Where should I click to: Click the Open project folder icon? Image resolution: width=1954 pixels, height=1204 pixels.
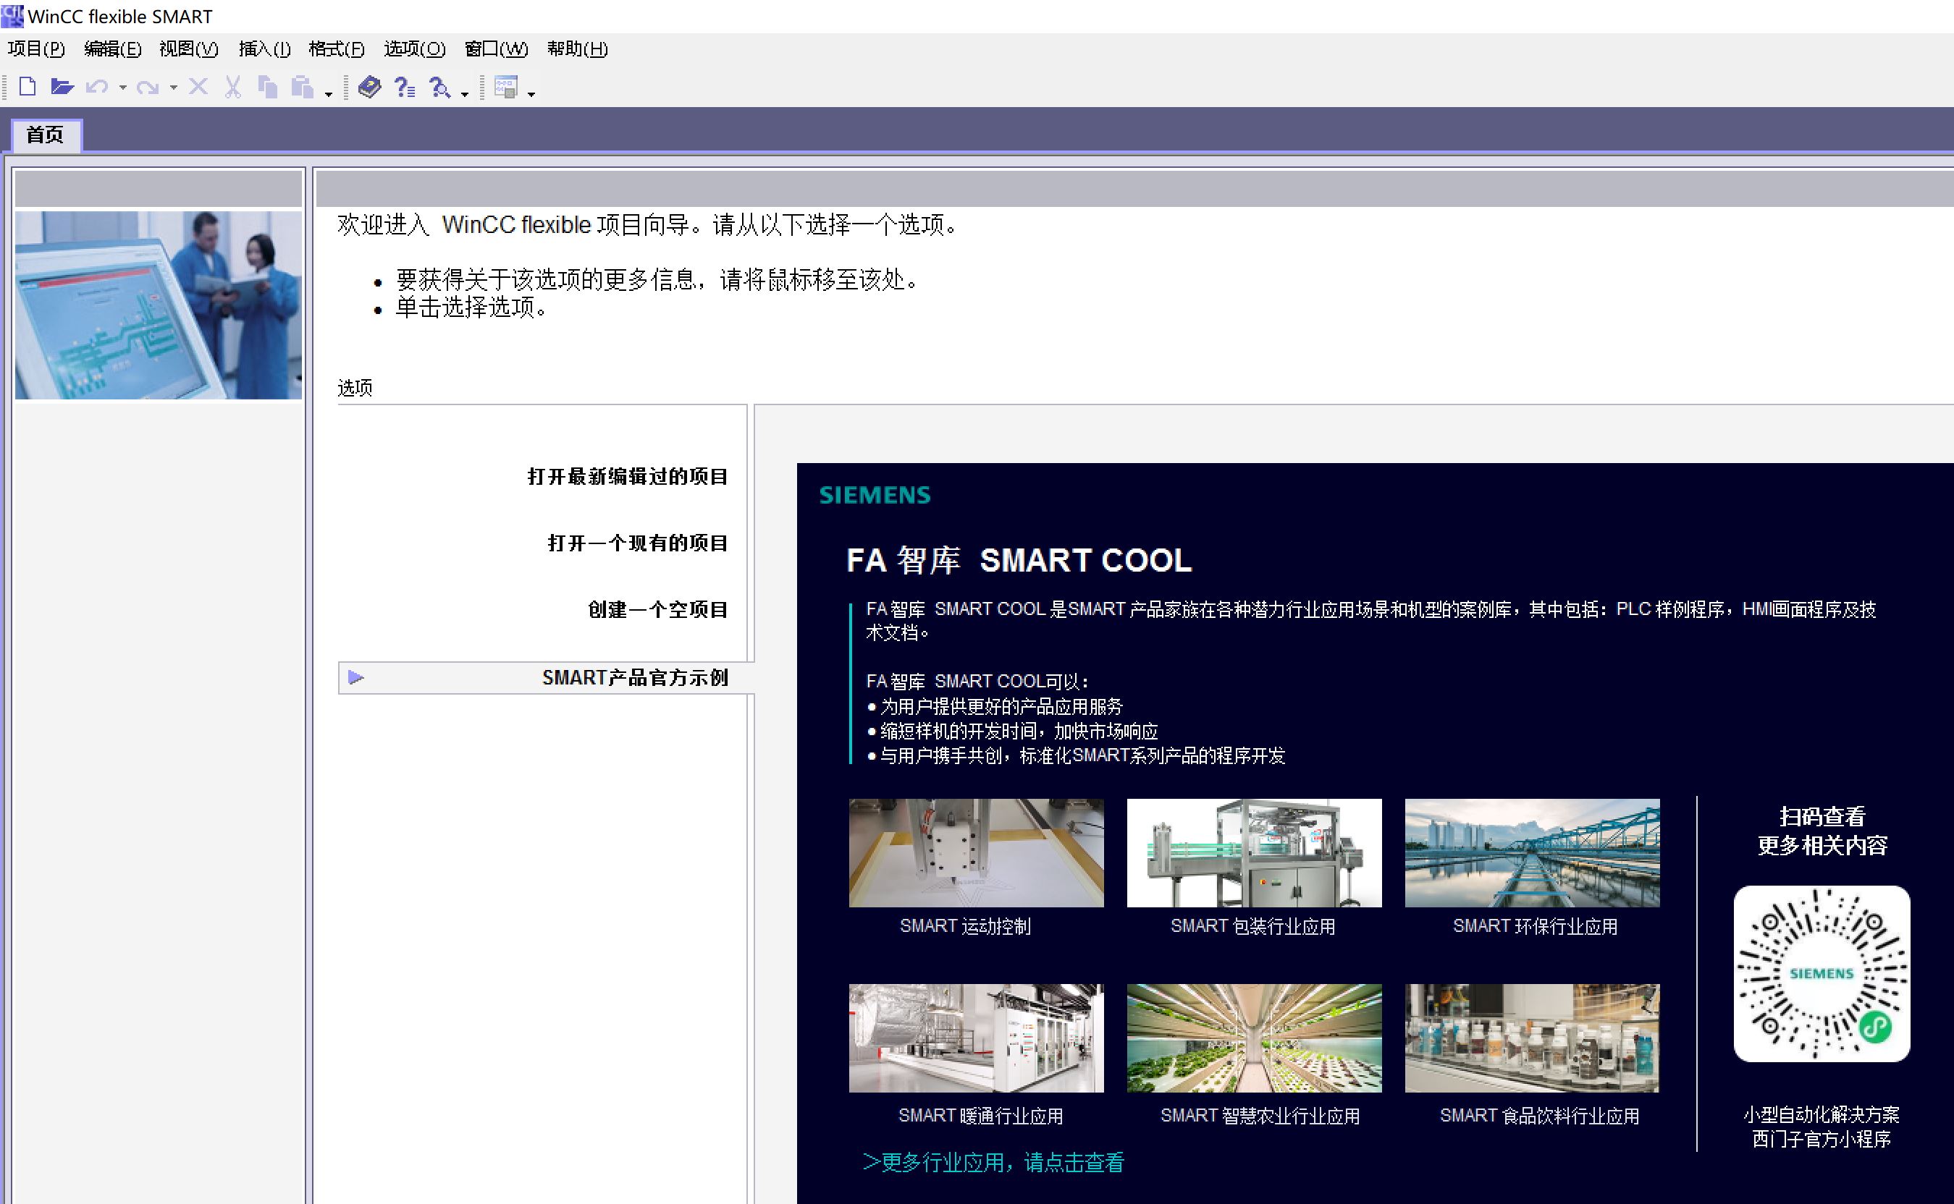pos(62,87)
